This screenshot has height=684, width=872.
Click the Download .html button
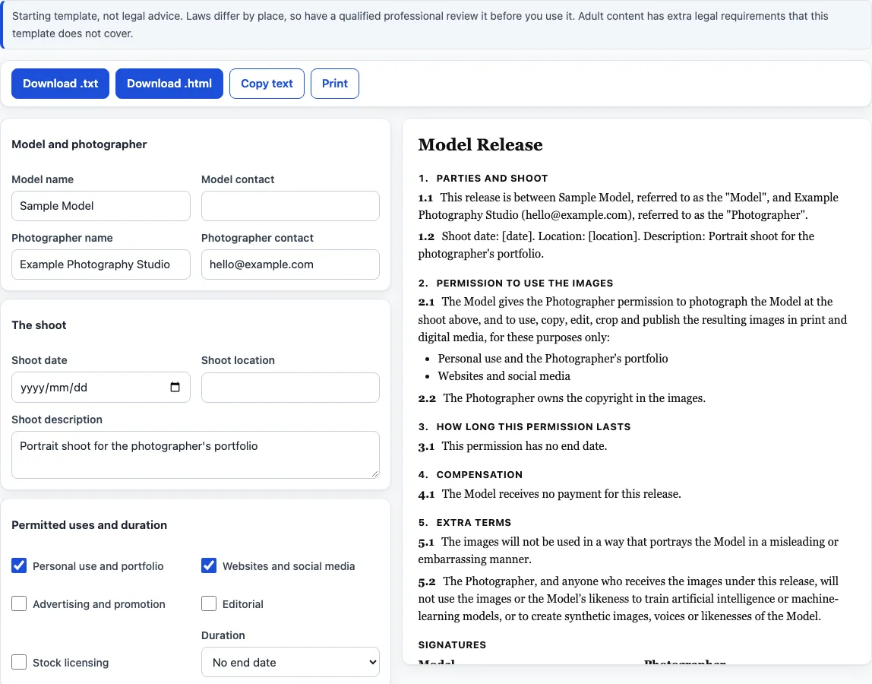[x=169, y=84]
